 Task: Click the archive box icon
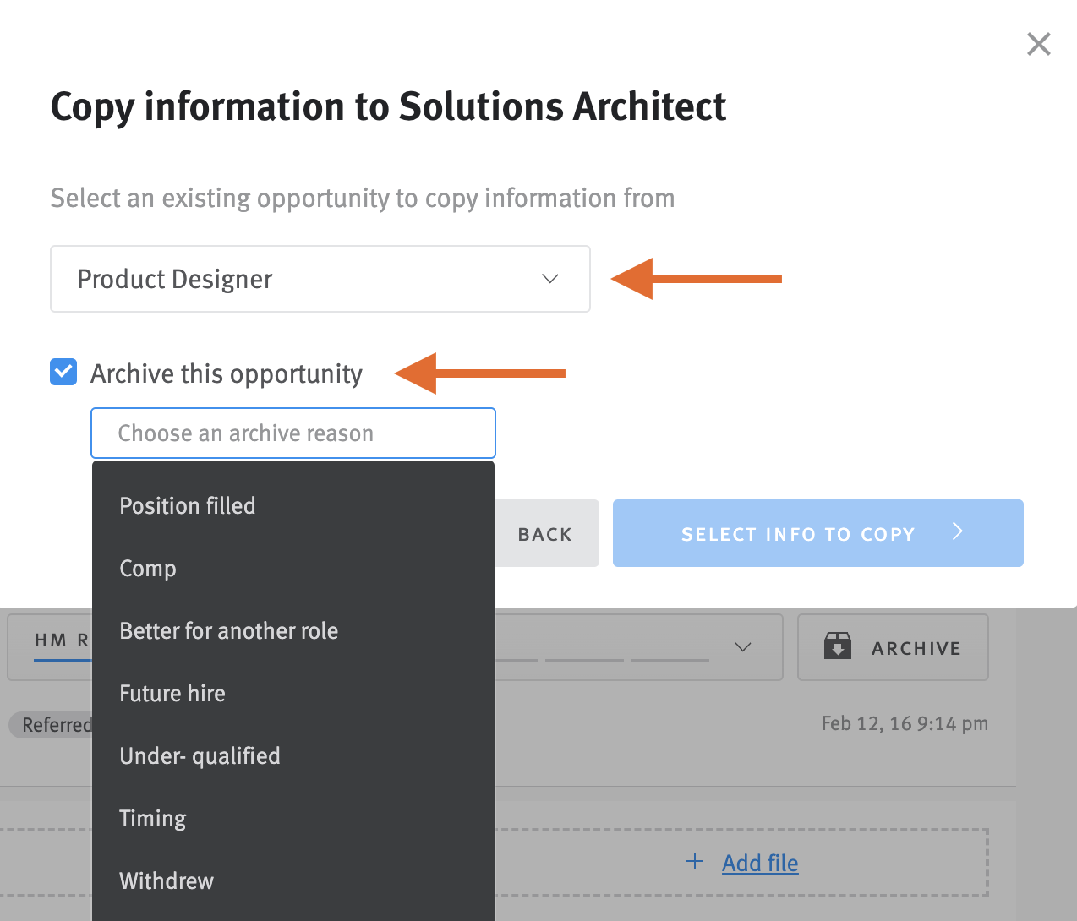tap(838, 646)
